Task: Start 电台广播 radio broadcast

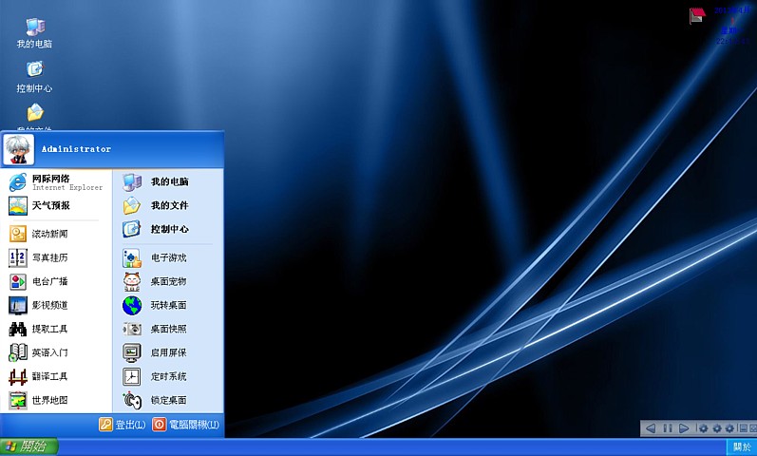Action: point(49,281)
